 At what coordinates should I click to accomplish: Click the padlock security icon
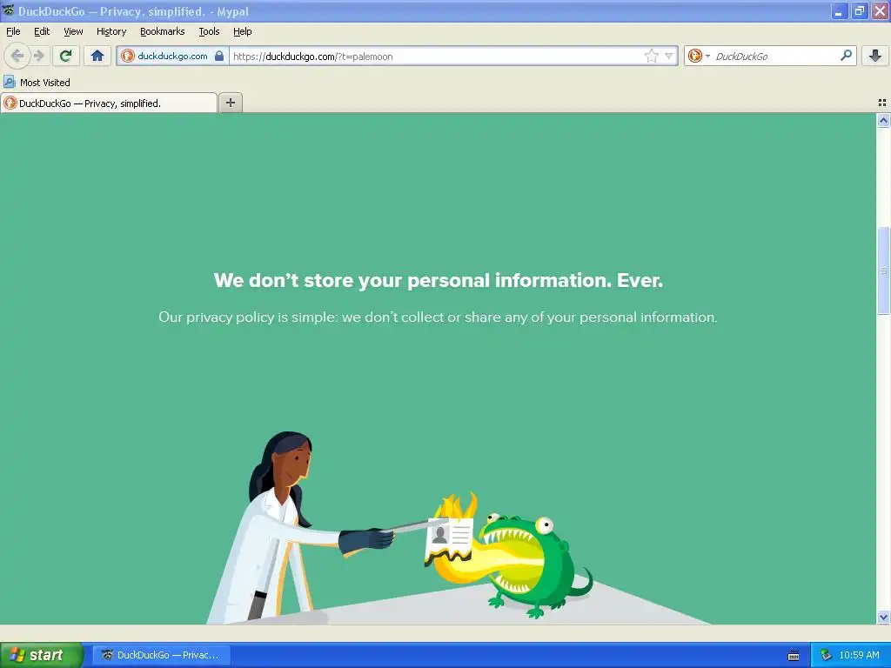[x=219, y=57]
